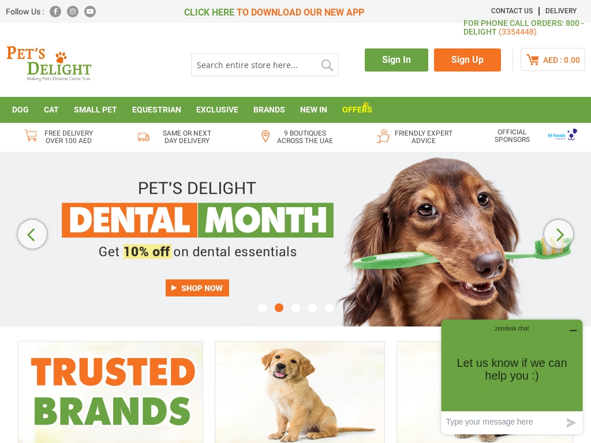591x443 pixels.
Task: Show the next banner slide
Action: [x=559, y=234]
